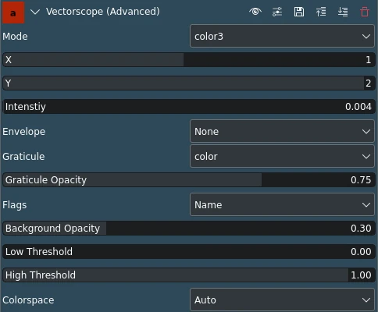Adjust the Low Threshold slider
378x312 pixels.
[x=189, y=252]
